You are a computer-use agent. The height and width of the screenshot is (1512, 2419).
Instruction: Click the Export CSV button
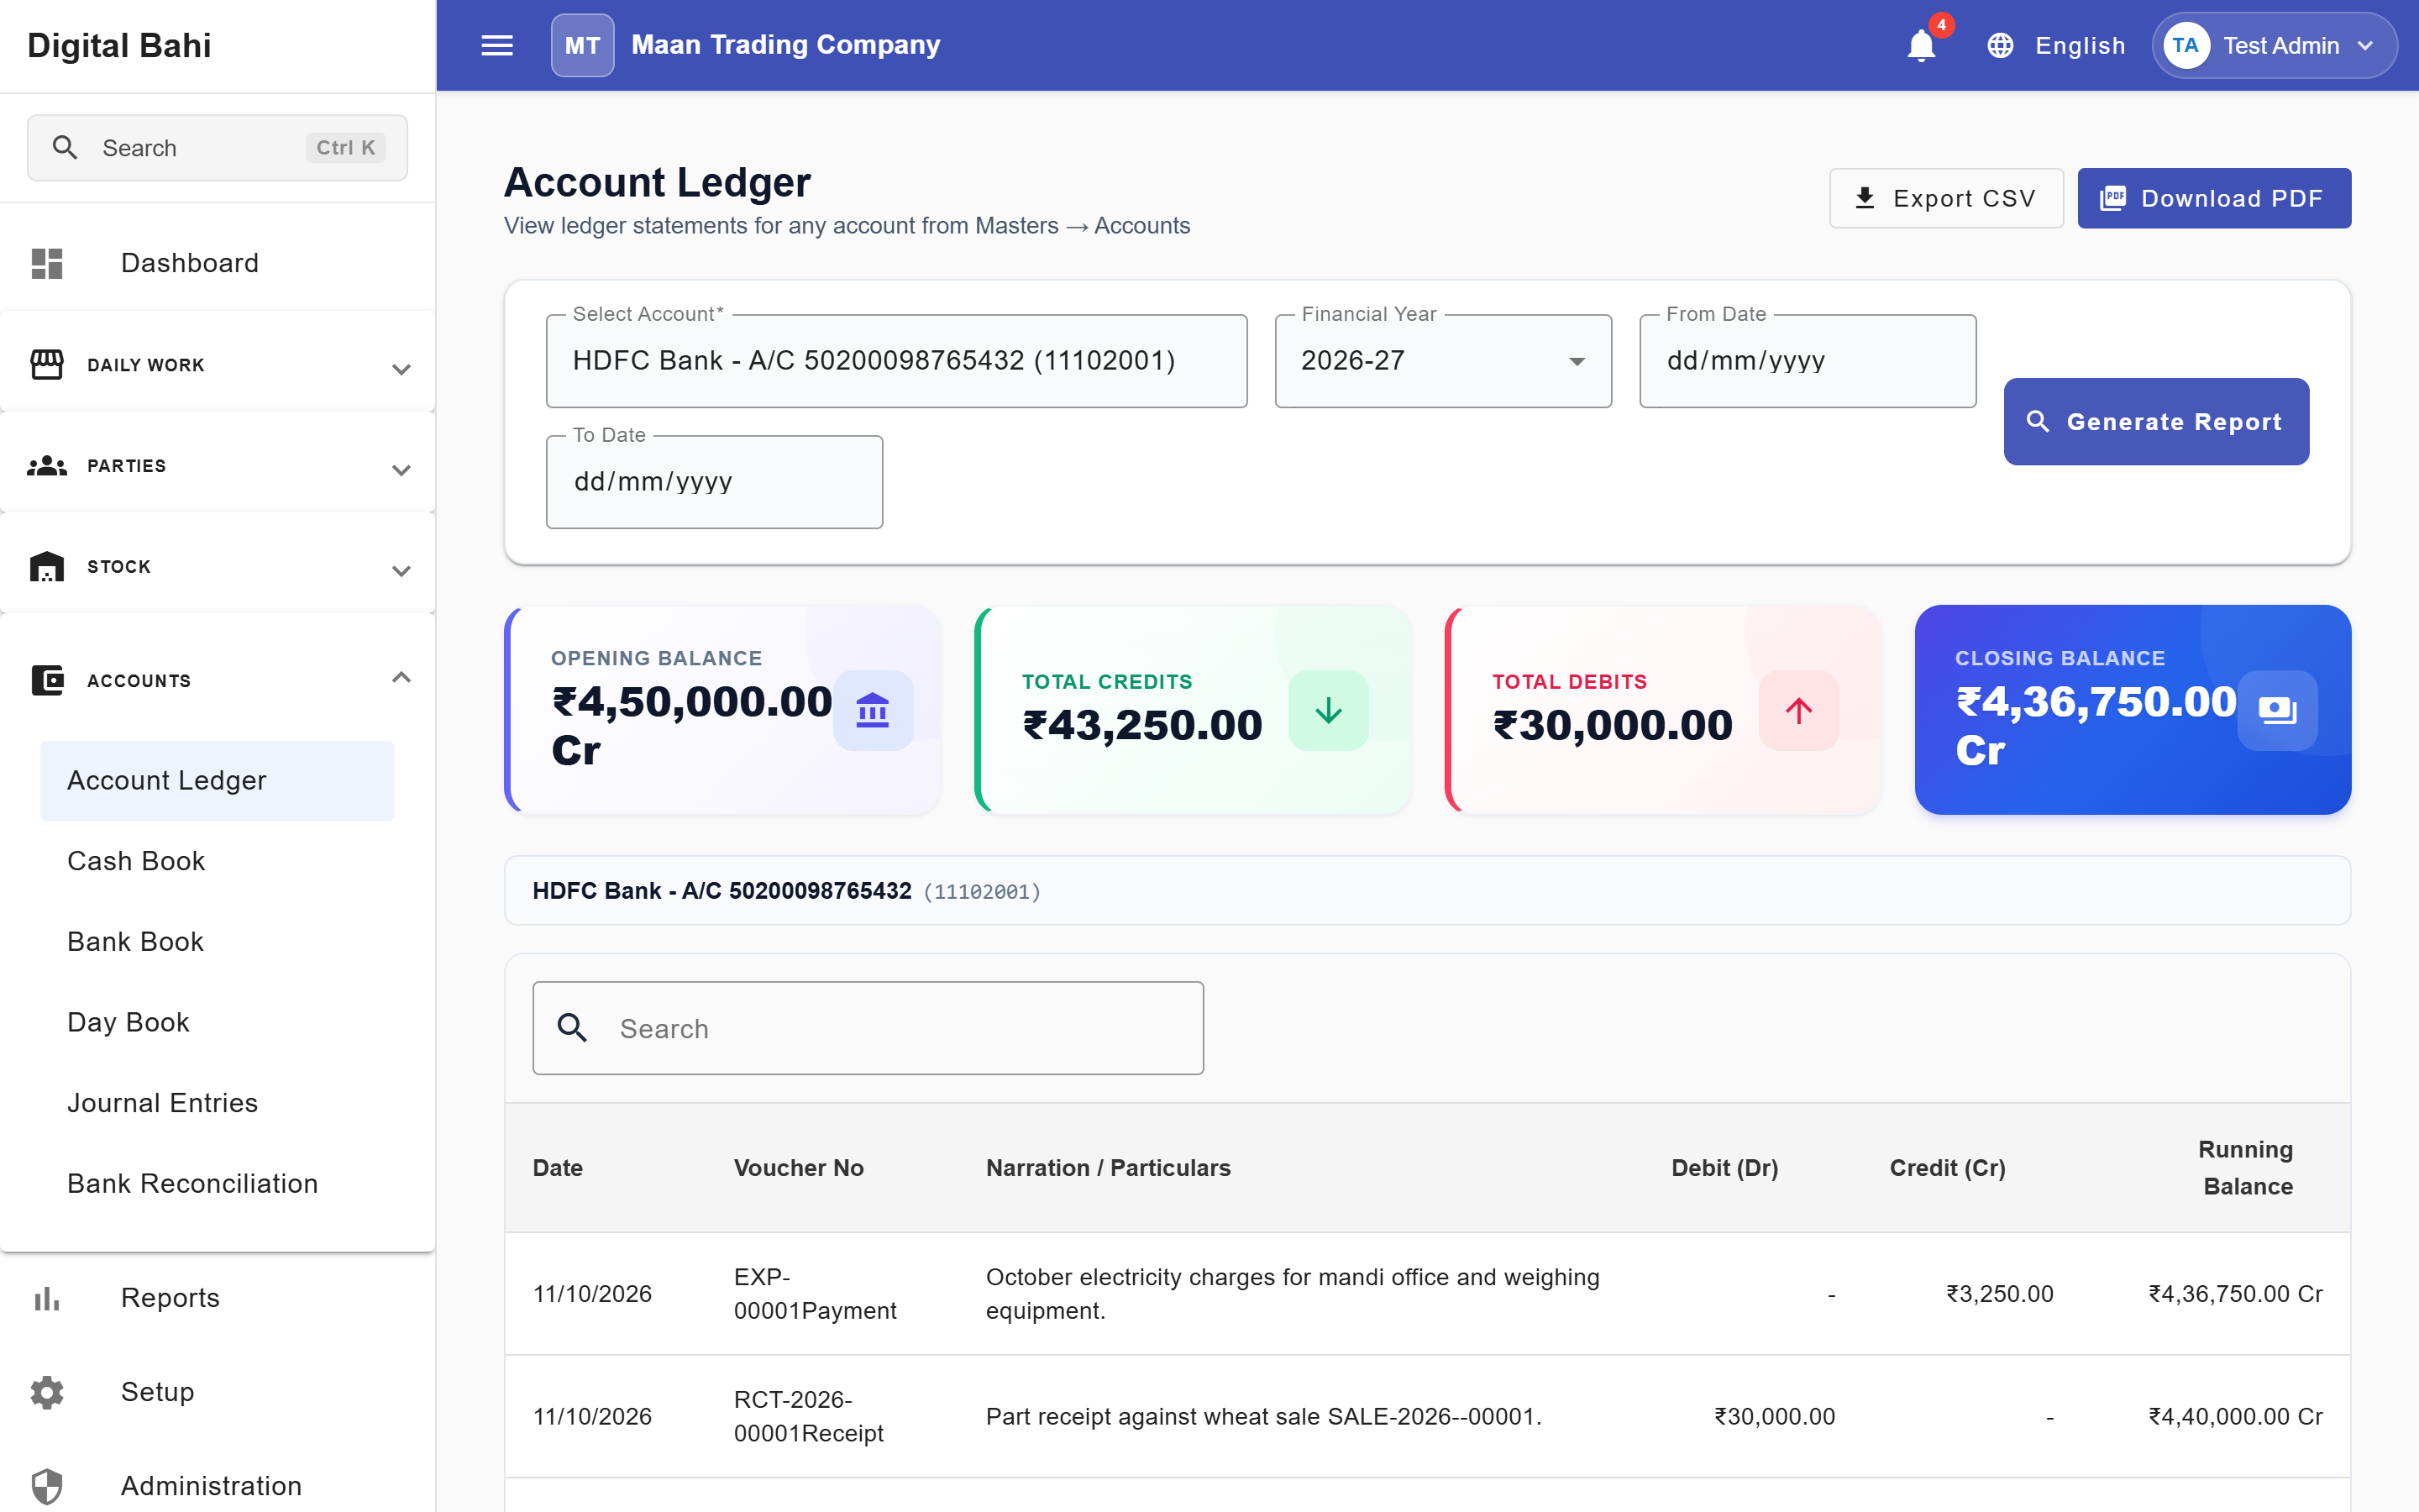pos(1945,198)
